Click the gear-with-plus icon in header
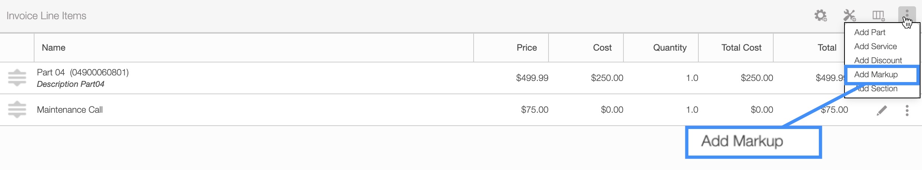This screenshot has width=922, height=170. click(x=820, y=16)
